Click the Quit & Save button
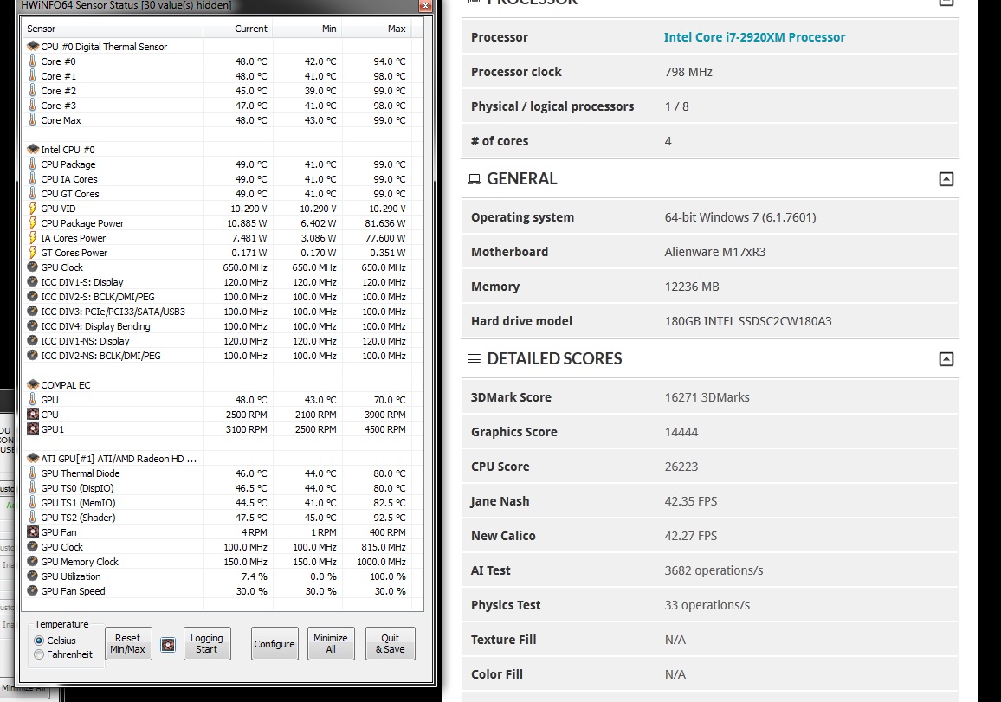The width and height of the screenshot is (1001, 702). click(390, 643)
